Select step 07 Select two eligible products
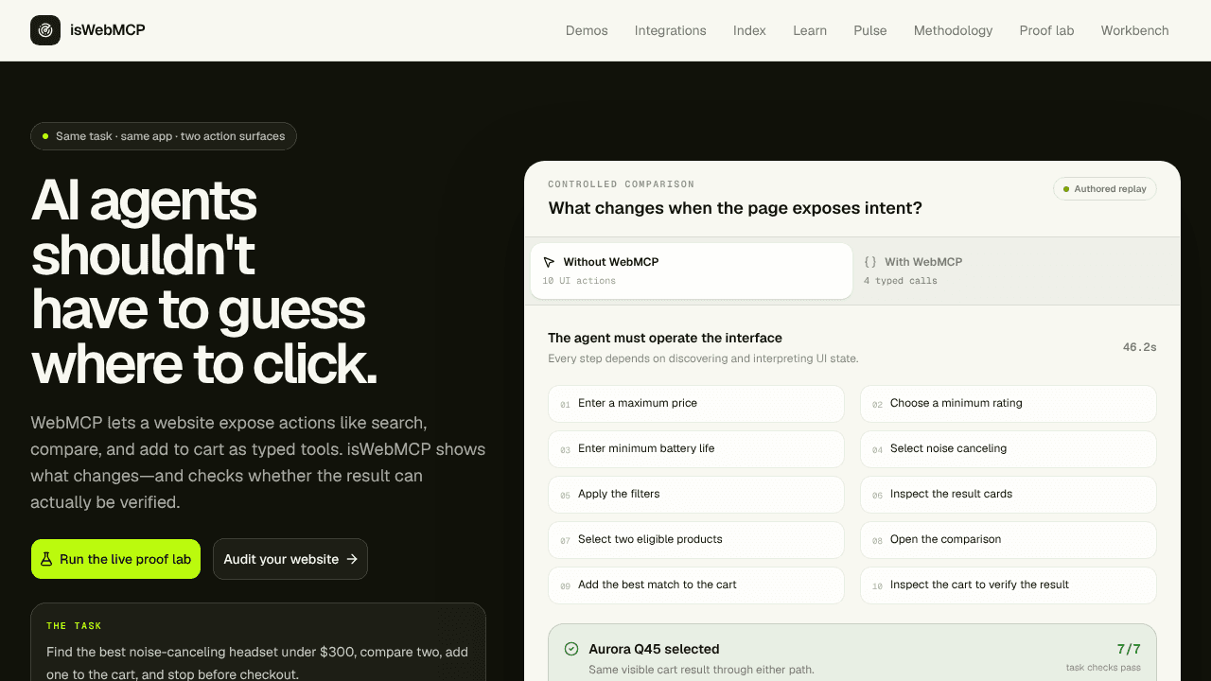This screenshot has width=1211, height=681. 696,540
